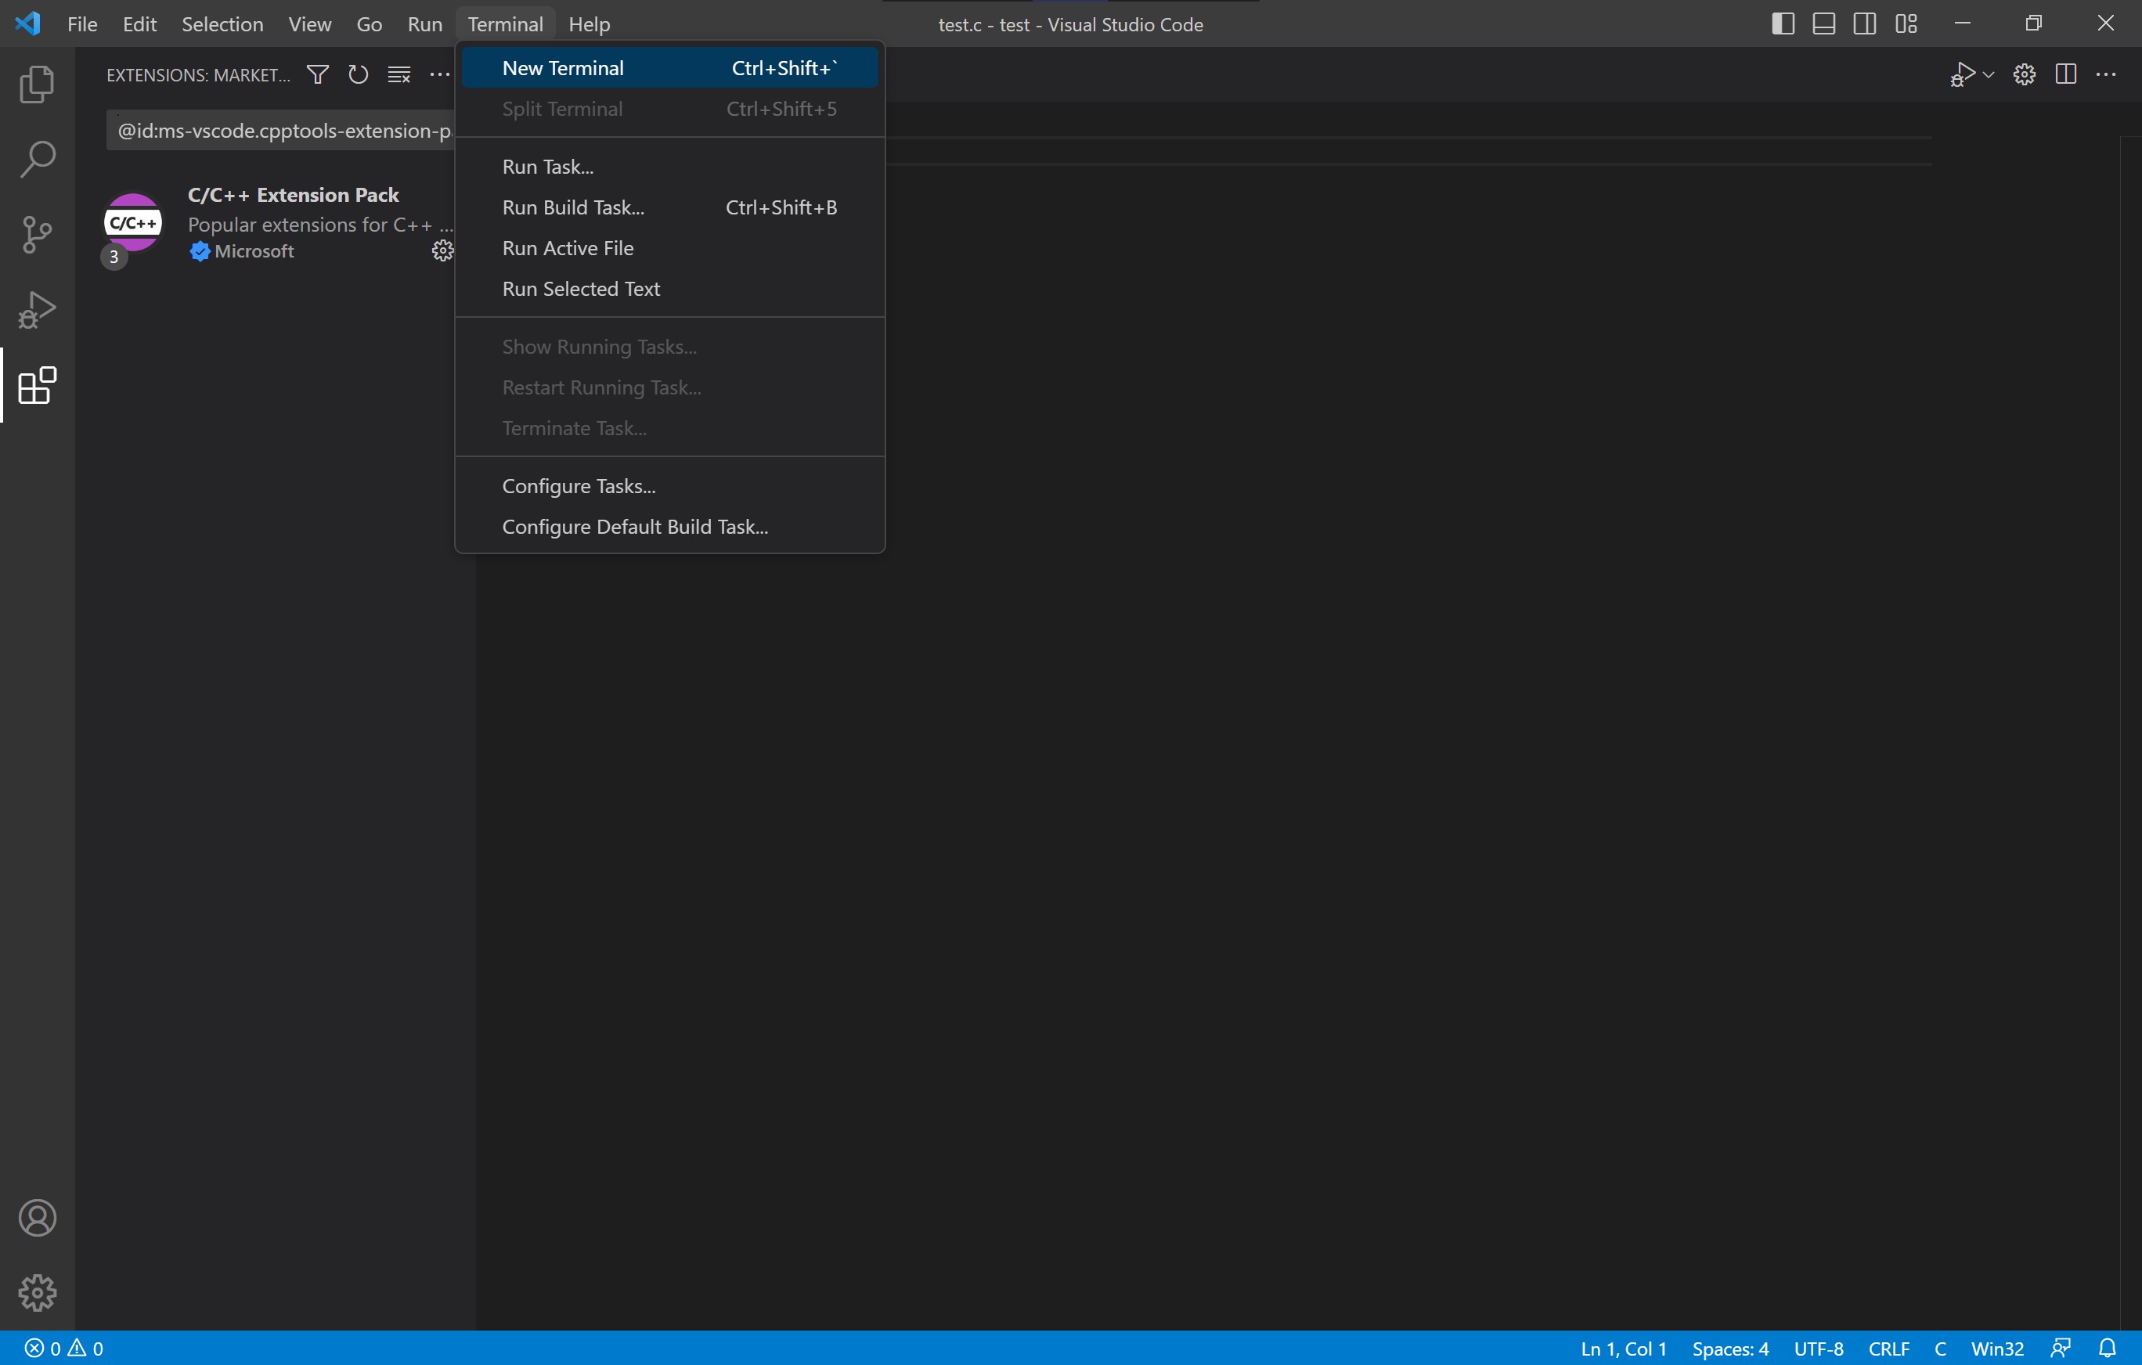Open editor More Actions ellipsis
The image size is (2142, 1365).
(2107, 74)
